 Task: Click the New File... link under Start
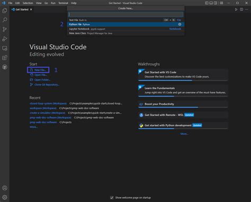pos(38,70)
